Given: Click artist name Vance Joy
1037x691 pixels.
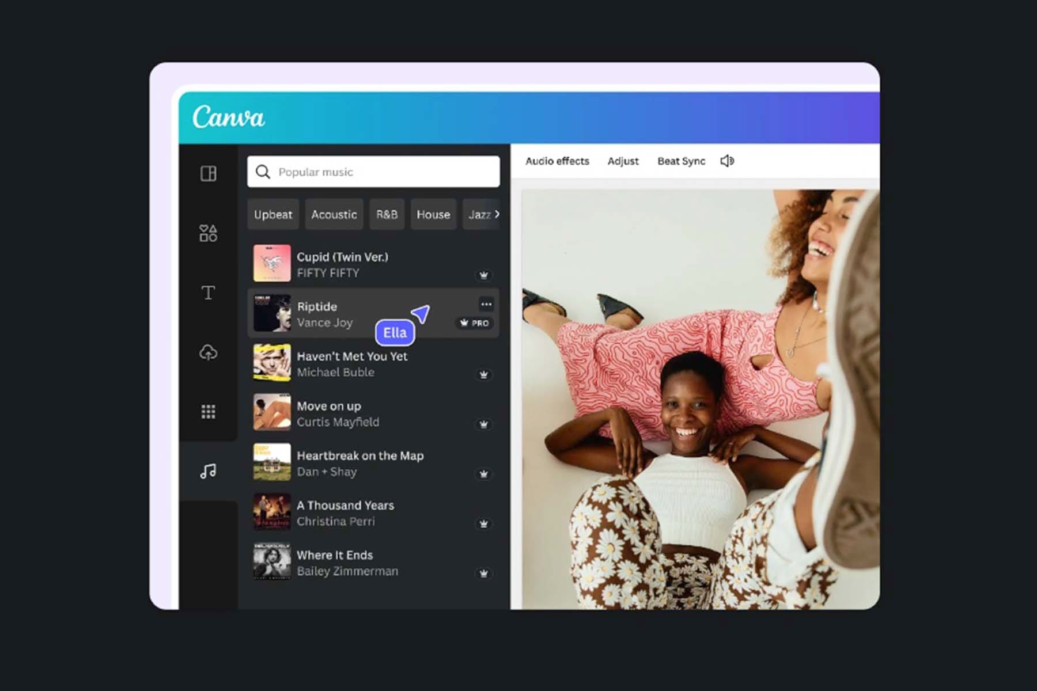Looking at the screenshot, I should tap(324, 322).
